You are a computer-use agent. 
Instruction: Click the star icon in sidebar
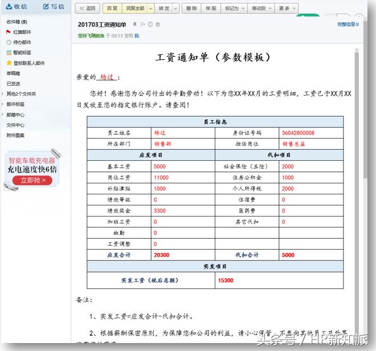tap(9, 63)
